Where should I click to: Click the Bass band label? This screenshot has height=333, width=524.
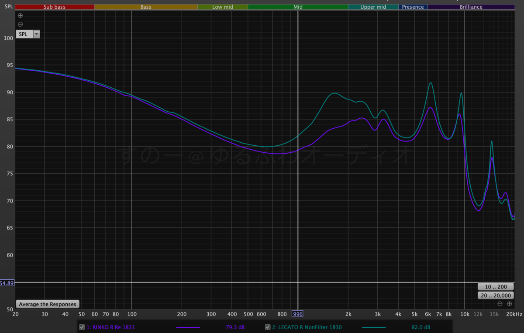tap(146, 7)
